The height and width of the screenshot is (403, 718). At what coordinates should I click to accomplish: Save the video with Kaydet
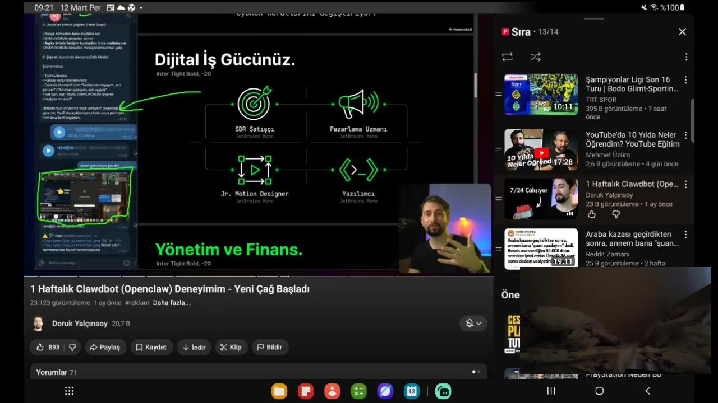[x=151, y=347]
